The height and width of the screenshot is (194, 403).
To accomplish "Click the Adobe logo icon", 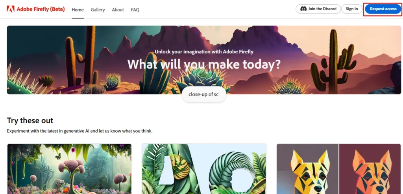I will (x=11, y=9).
